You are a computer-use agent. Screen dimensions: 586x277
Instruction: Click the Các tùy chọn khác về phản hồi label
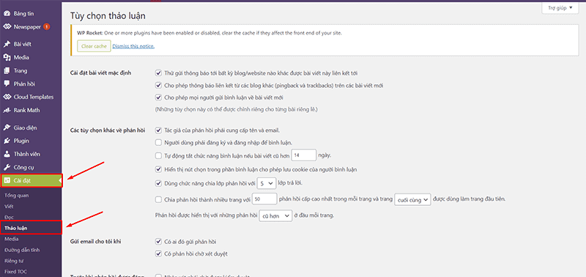tap(108, 130)
